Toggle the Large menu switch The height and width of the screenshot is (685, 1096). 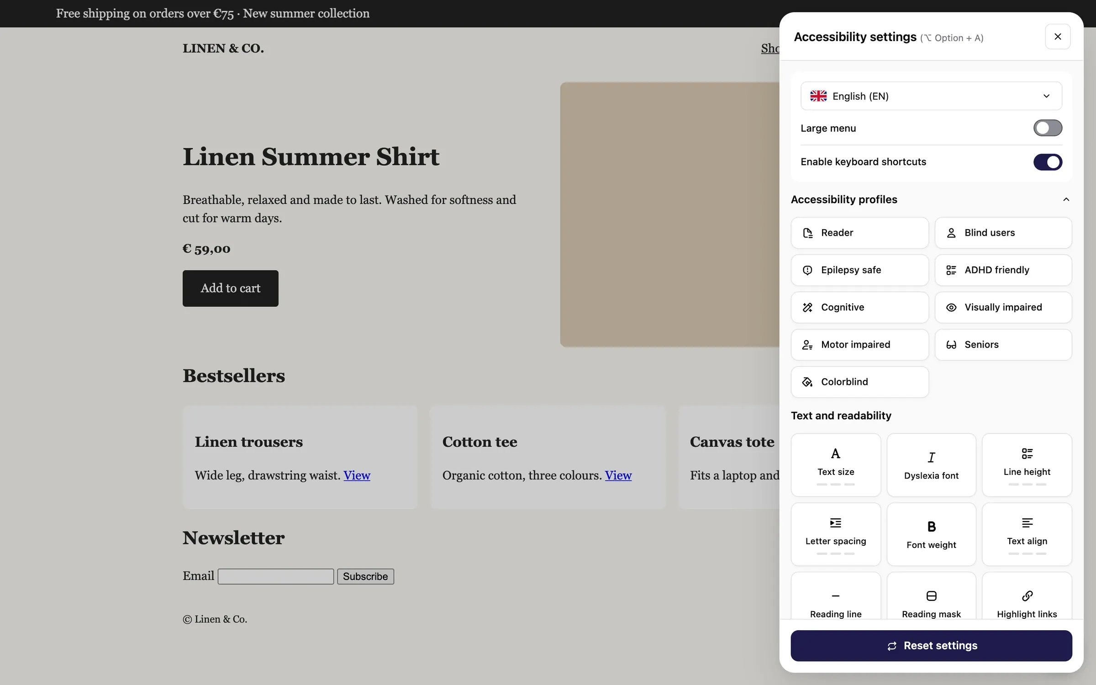click(x=1048, y=128)
